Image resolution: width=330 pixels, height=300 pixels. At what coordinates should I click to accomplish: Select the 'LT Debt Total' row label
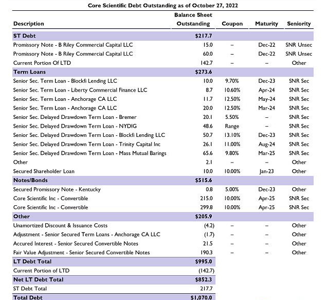32,261
